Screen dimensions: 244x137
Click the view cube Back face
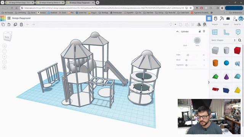(x=7, y=37)
